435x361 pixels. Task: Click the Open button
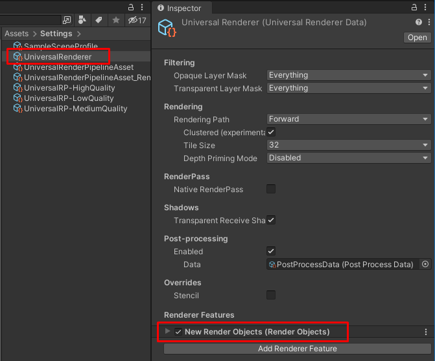pos(417,38)
